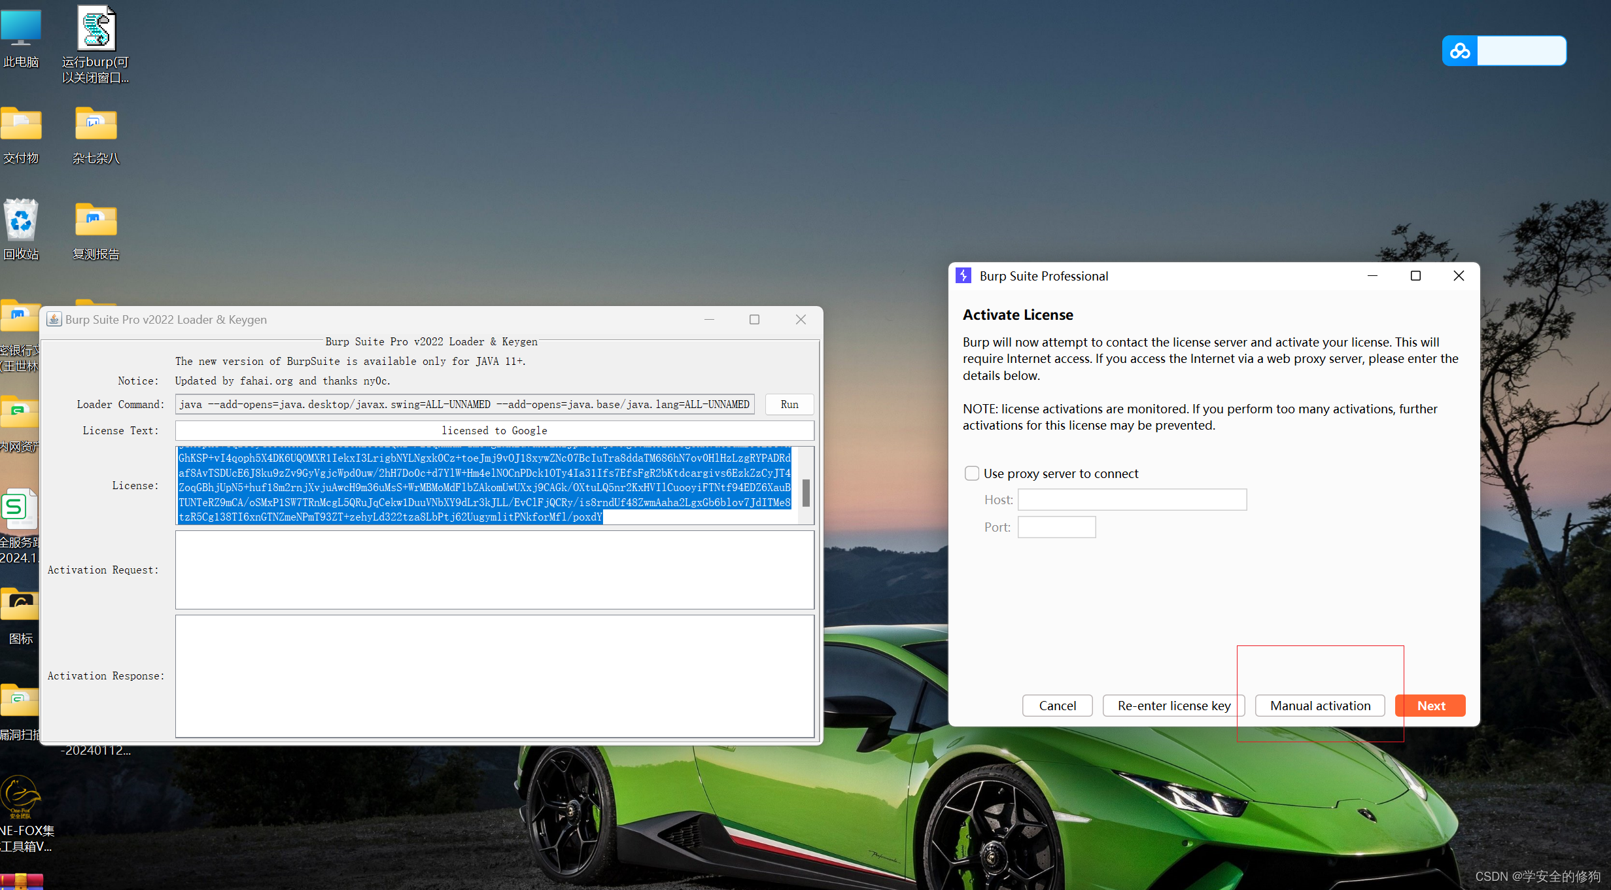This screenshot has width=1611, height=890.
Task: Click the Loader Command text field
Action: click(x=464, y=404)
